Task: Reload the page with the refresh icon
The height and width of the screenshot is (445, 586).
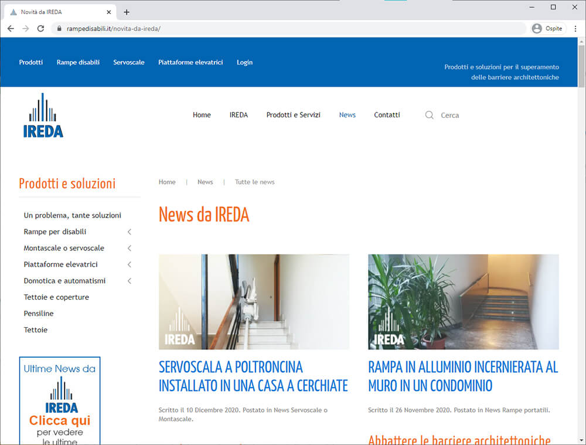Action: [x=41, y=28]
